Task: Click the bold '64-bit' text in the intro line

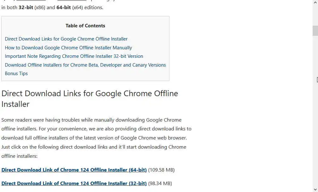Action: (x=63, y=8)
